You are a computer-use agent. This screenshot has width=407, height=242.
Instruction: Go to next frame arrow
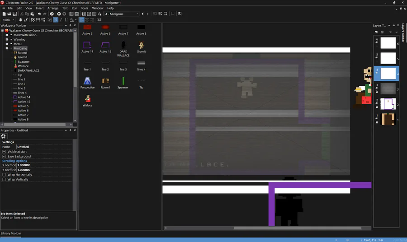pyautogui.click(x=148, y=14)
